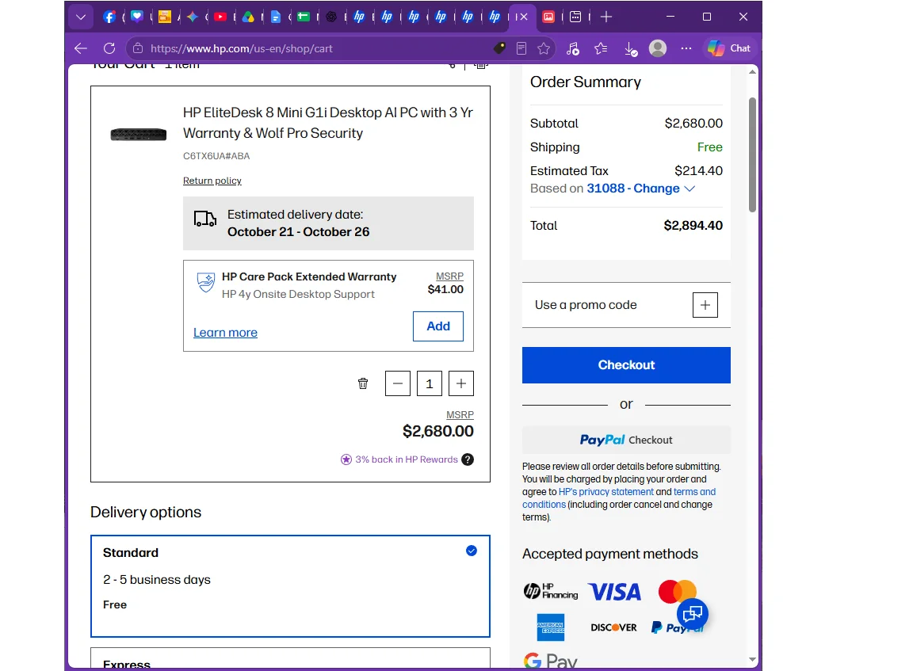Viewport: 913px width, 671px height.
Task: Go back to previous page
Action: coord(81,48)
